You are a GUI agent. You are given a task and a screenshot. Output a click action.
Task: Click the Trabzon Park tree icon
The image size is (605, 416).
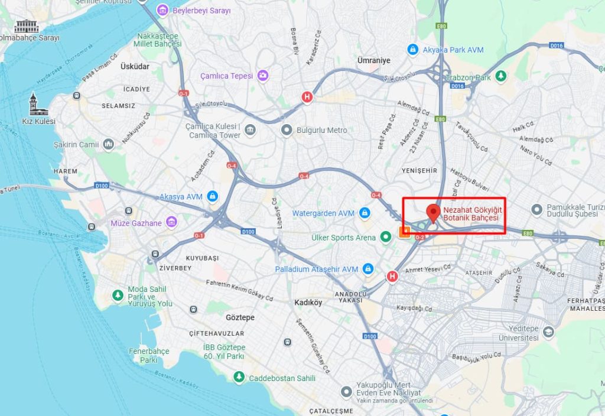[501, 76]
